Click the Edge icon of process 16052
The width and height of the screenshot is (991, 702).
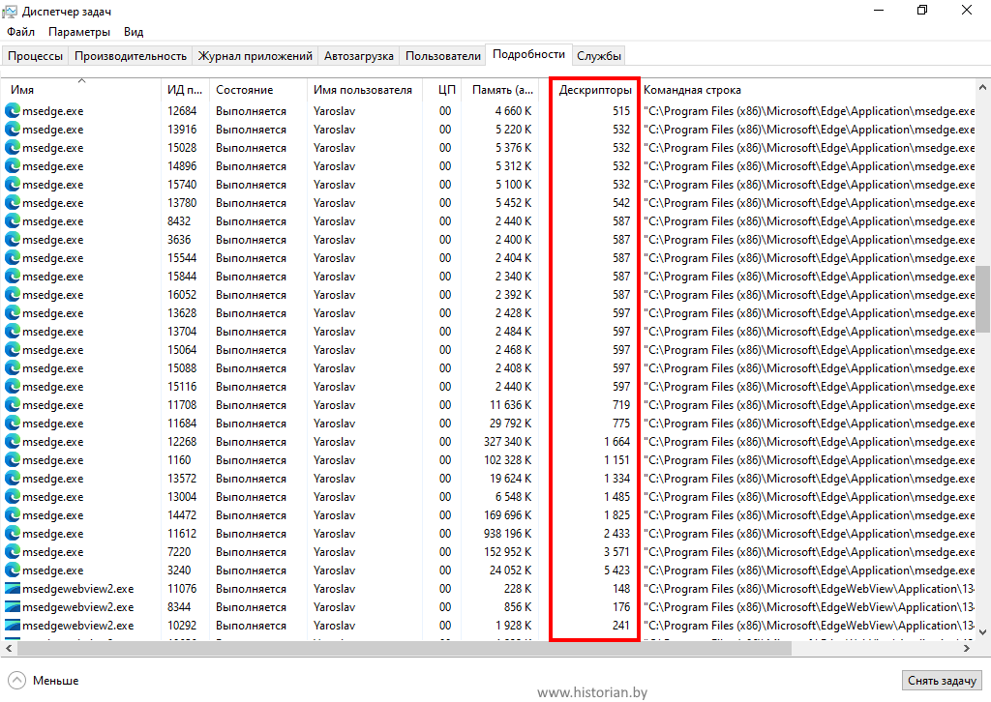(13, 294)
